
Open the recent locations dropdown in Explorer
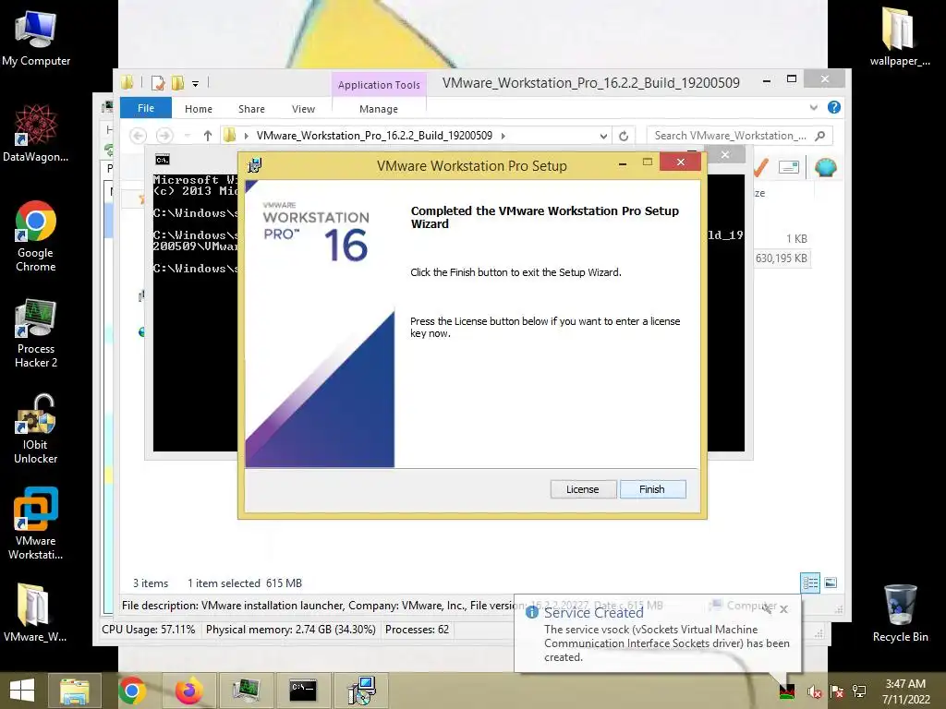pos(188,136)
